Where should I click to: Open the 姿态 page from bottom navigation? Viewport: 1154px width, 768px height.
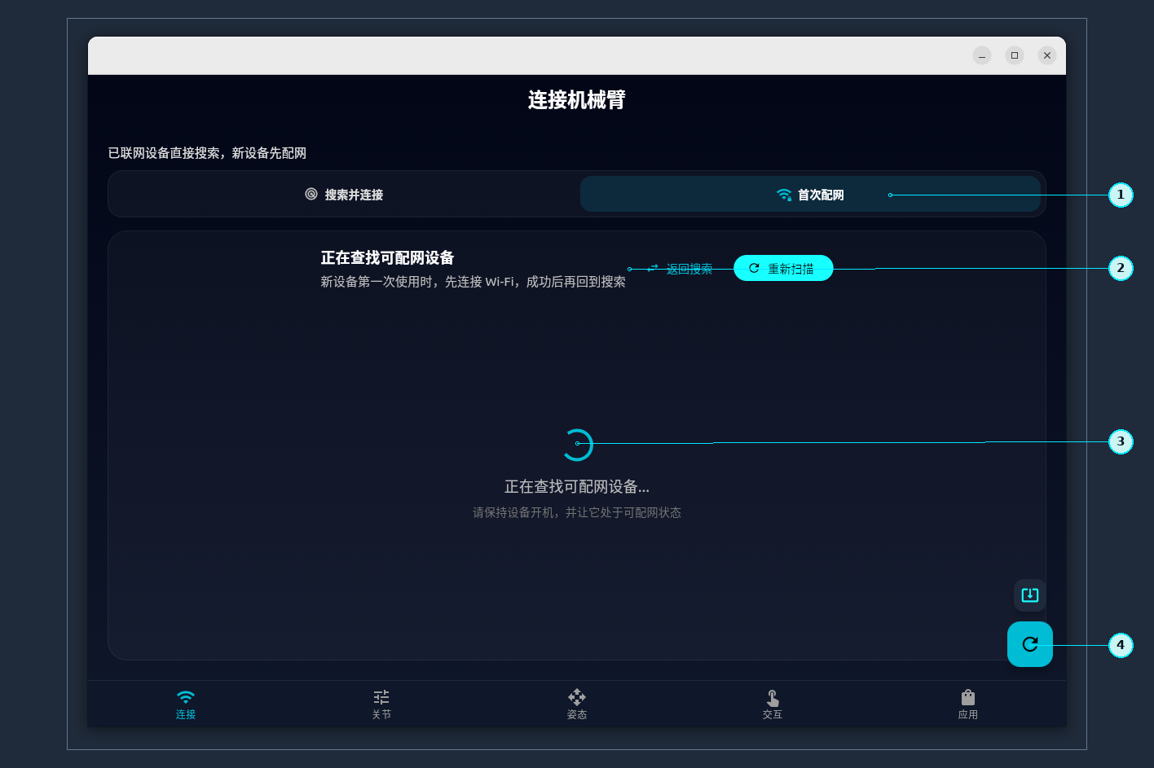[577, 704]
